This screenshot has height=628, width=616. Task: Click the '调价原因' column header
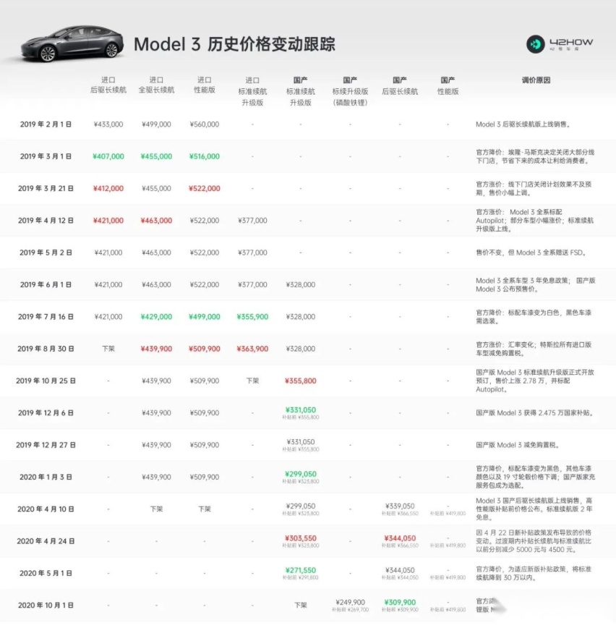click(536, 80)
